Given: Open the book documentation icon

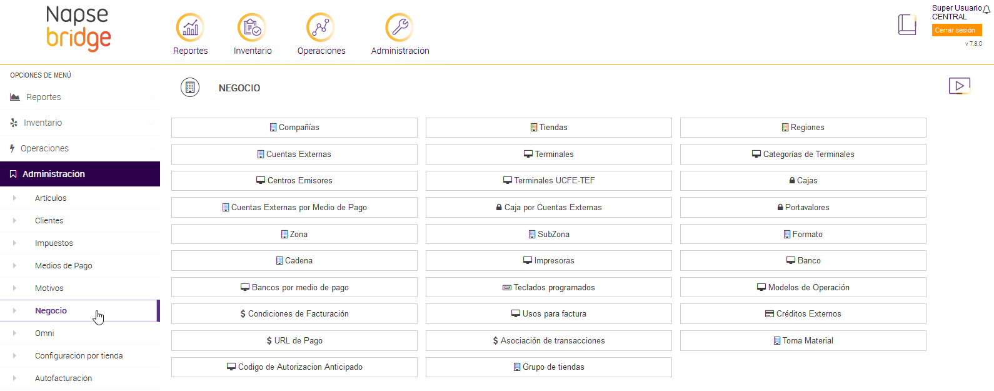Looking at the screenshot, I should pos(906,25).
